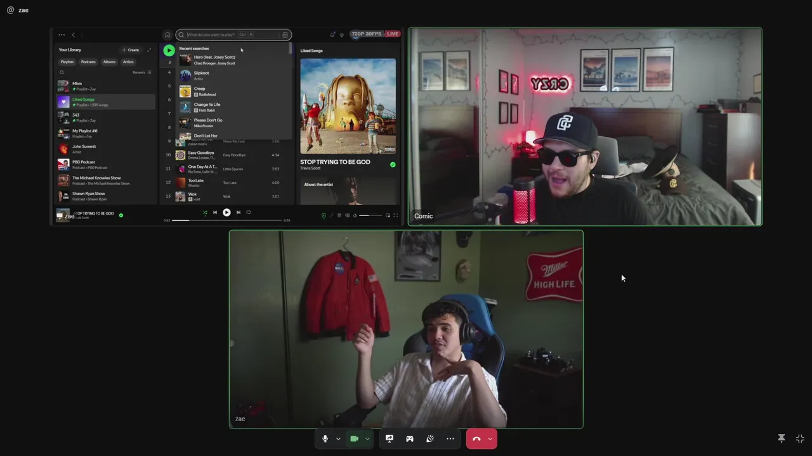Open more call options ellipsis

point(450,438)
